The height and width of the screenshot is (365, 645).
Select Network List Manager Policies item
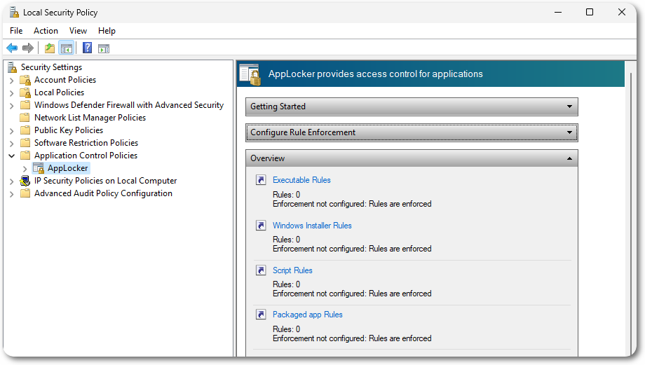tap(90, 118)
